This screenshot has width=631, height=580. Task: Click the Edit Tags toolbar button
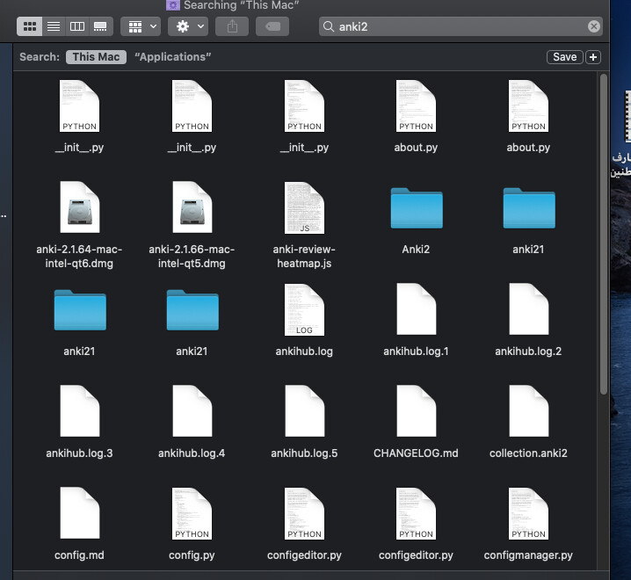(272, 26)
